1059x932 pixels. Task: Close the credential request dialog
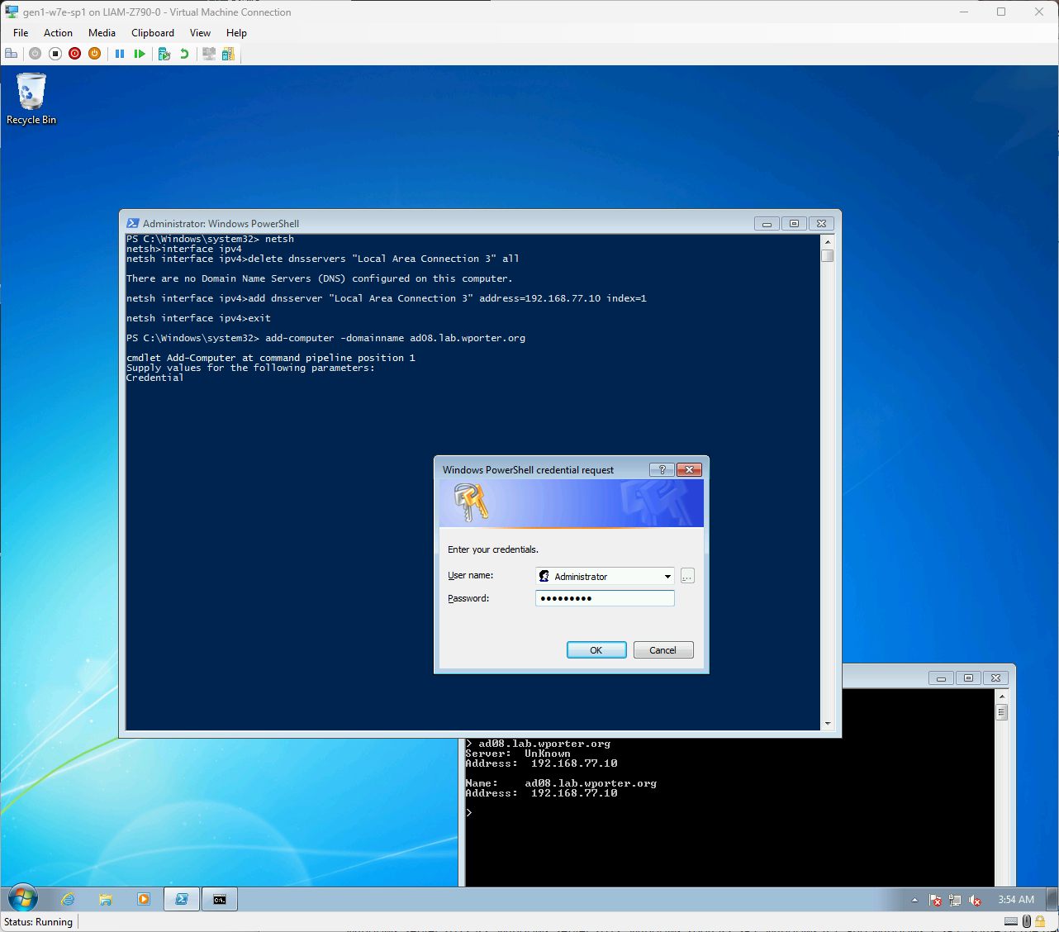tap(689, 469)
